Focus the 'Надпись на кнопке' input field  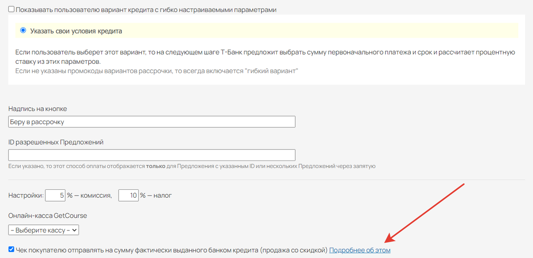point(152,122)
